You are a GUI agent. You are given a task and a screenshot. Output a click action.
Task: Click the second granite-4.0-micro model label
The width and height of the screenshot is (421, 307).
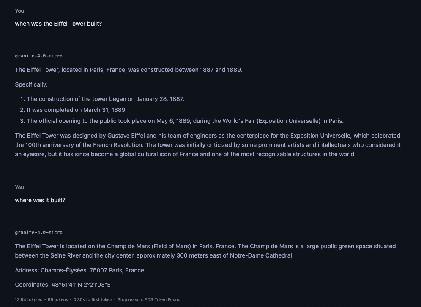click(38, 232)
